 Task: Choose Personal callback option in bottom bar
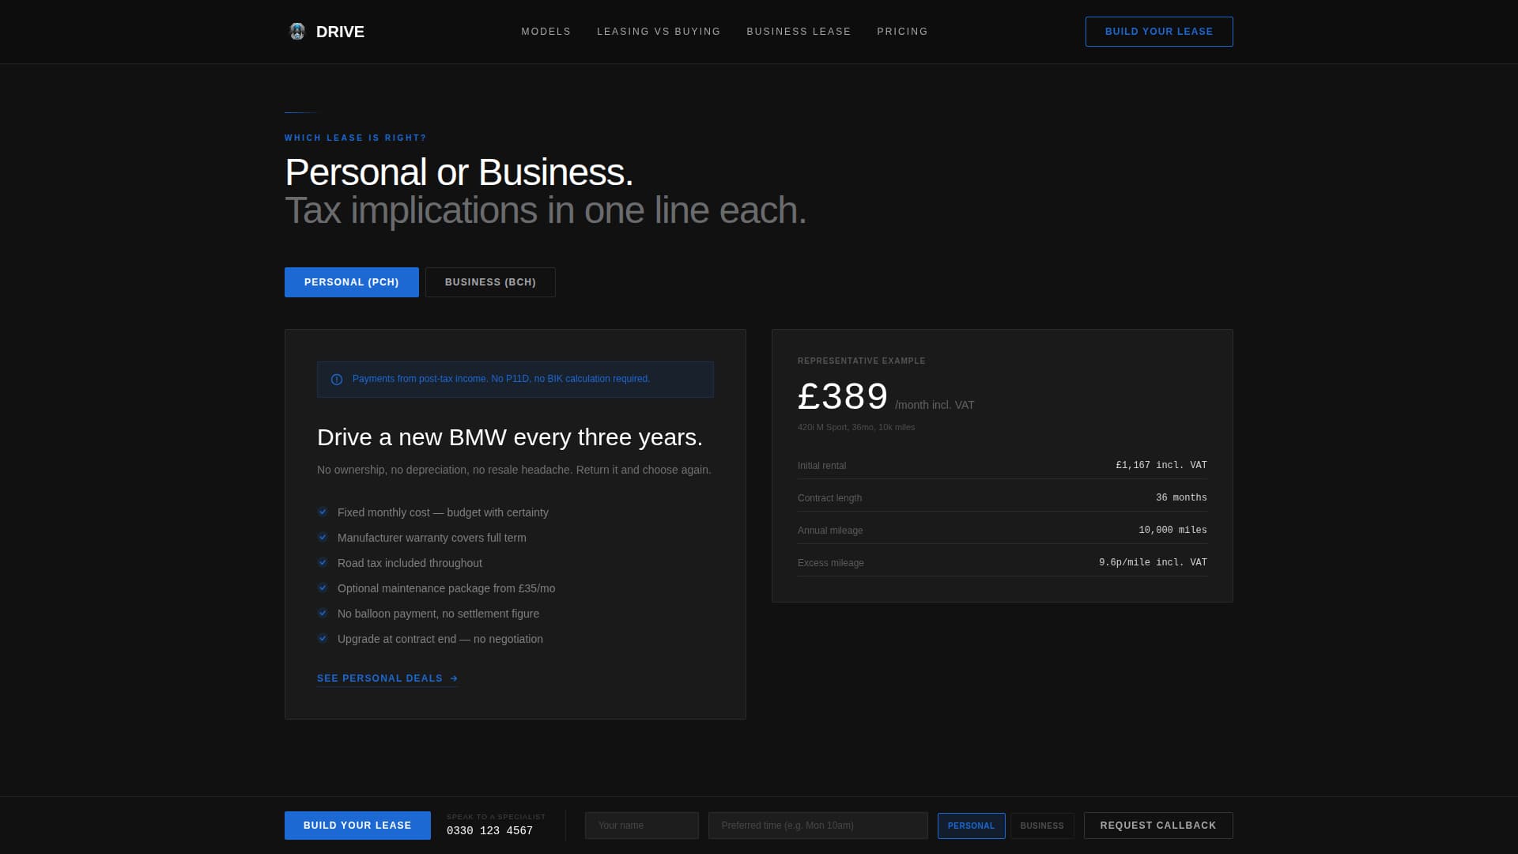pos(971,826)
